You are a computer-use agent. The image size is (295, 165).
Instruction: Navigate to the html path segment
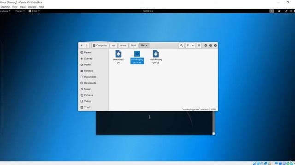(133, 45)
